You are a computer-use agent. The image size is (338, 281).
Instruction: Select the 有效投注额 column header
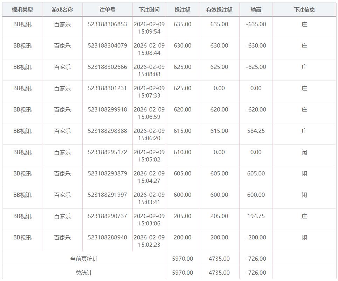(x=219, y=10)
